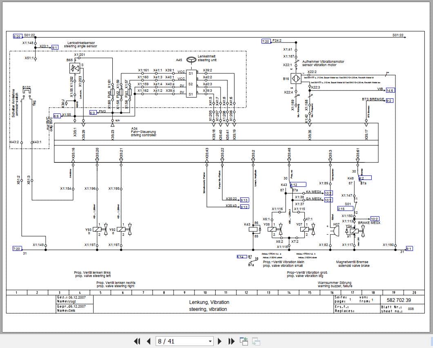Click 'Prop. Ventil lenken rechts' caption
Viewport: 433px width, 348px height.
[x=116, y=283]
